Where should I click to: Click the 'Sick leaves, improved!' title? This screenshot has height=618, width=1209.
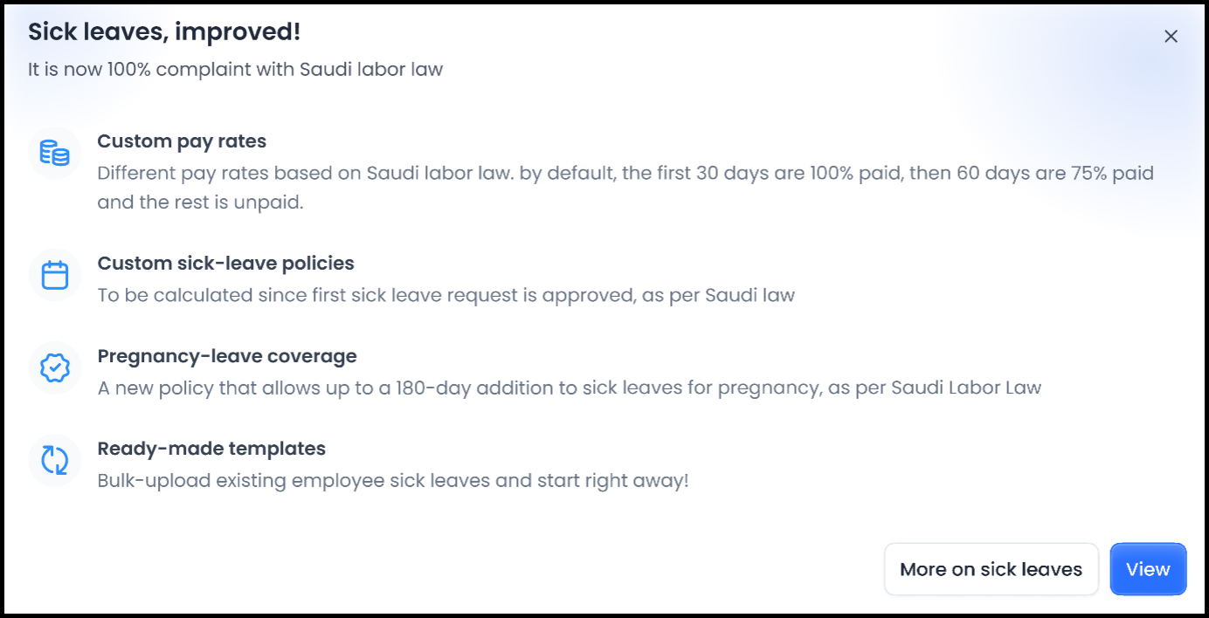[164, 32]
